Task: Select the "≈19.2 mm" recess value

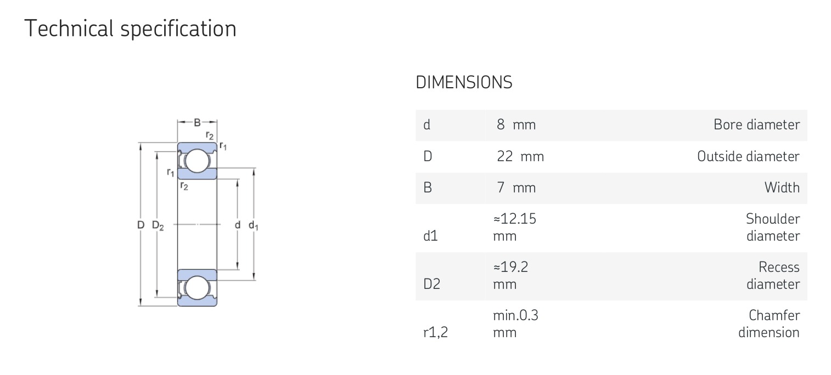Action: pyautogui.click(x=510, y=275)
